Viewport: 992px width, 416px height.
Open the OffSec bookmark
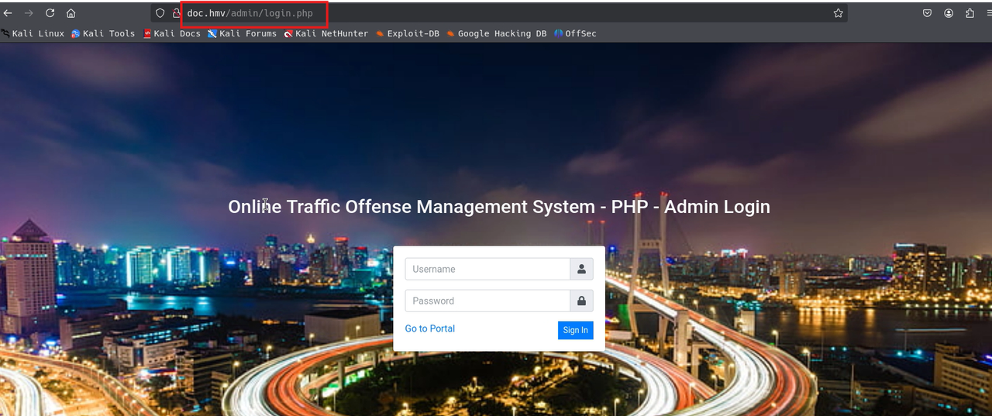575,33
